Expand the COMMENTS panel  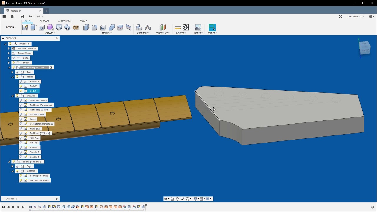57,199
